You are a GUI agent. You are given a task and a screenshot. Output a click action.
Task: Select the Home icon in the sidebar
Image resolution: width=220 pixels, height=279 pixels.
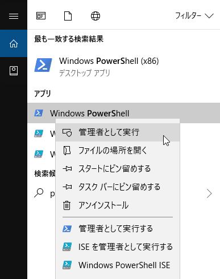14,43
